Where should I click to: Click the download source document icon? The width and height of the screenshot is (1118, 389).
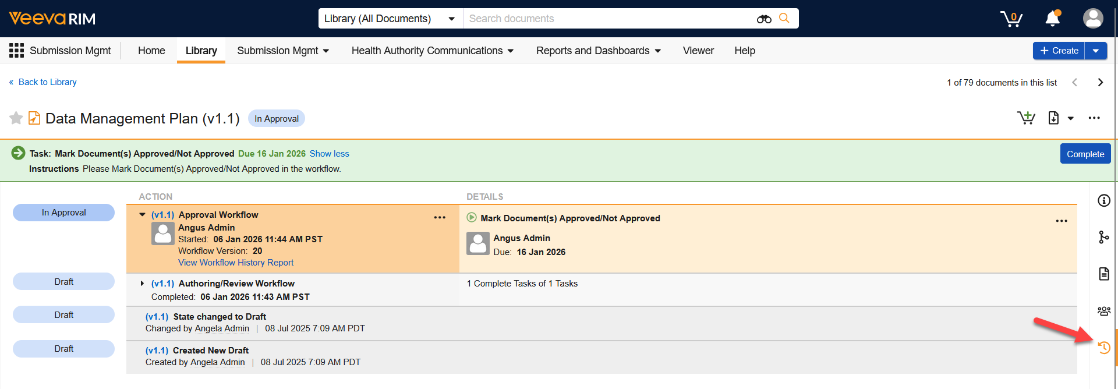pyautogui.click(x=1053, y=118)
